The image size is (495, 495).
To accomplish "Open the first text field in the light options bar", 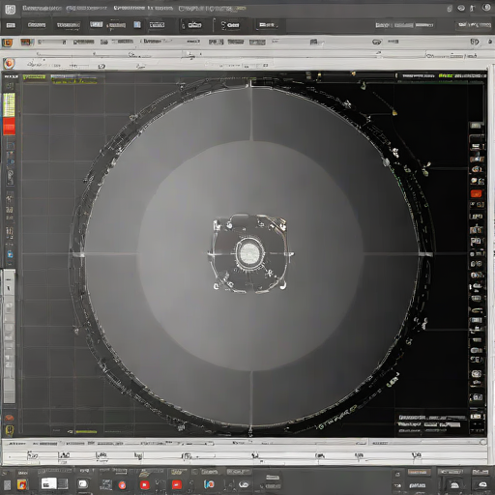I will 52,42.
